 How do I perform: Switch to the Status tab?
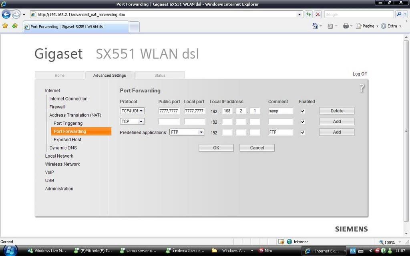click(x=160, y=75)
